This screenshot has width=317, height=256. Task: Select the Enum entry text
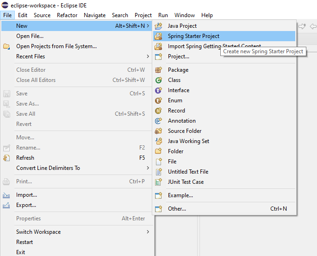point(175,100)
